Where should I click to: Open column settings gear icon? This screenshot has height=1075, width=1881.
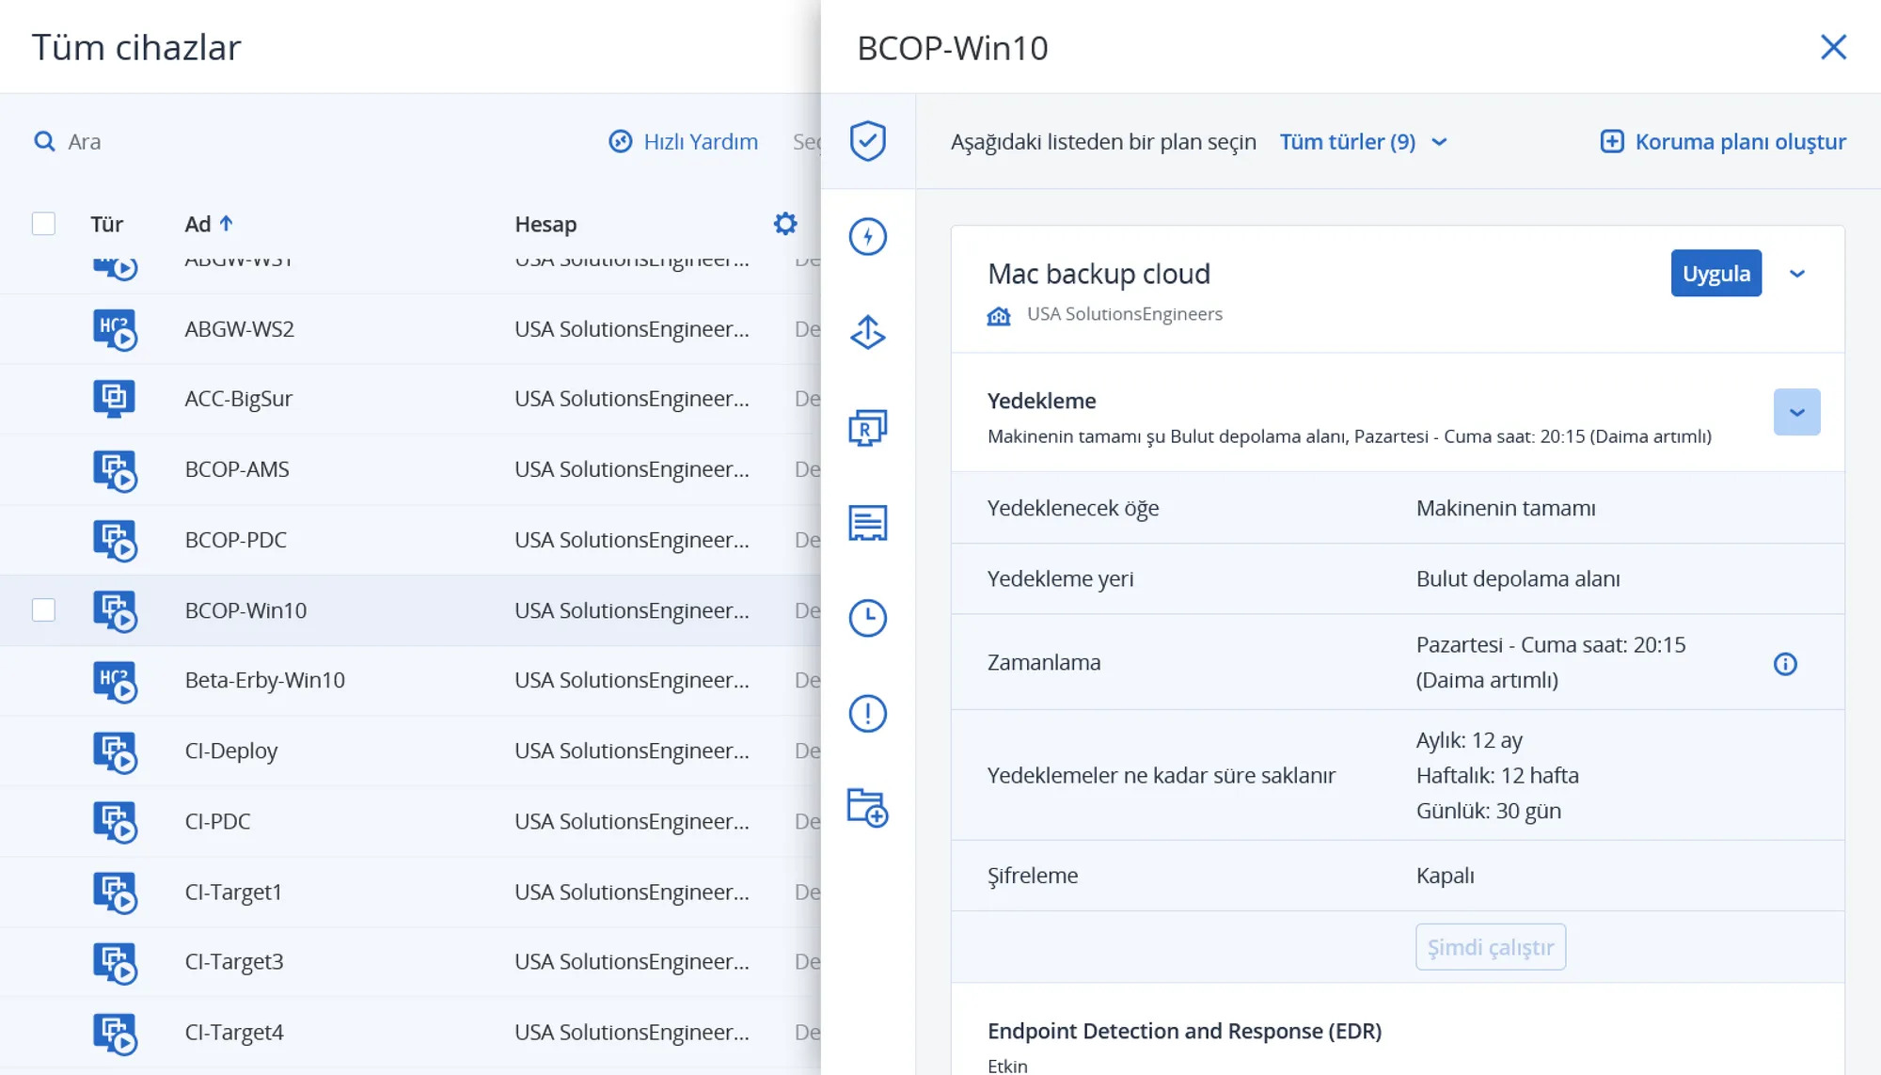click(x=785, y=224)
